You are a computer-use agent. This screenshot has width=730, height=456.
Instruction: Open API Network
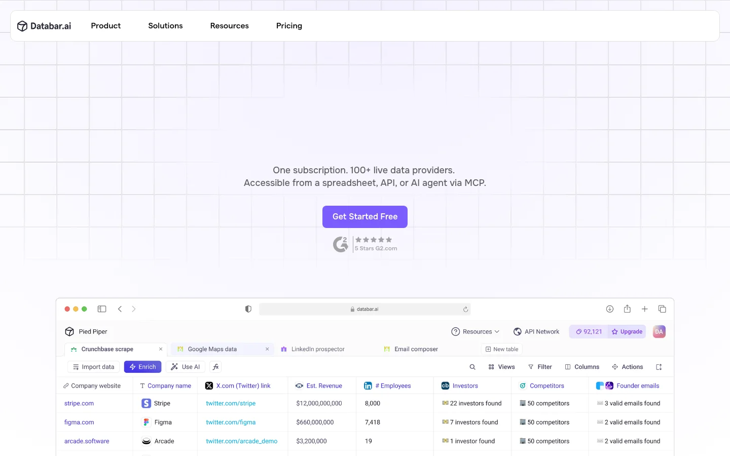click(536, 332)
